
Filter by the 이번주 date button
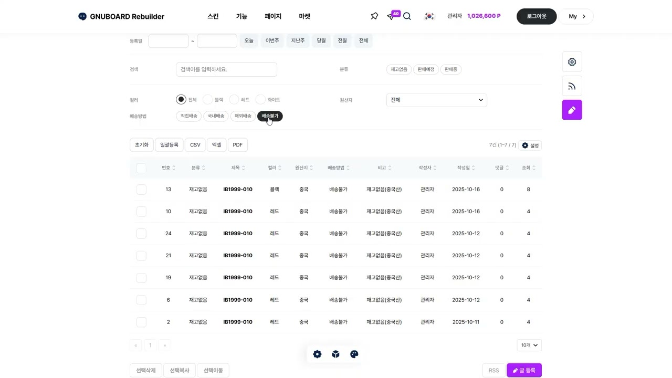click(272, 41)
